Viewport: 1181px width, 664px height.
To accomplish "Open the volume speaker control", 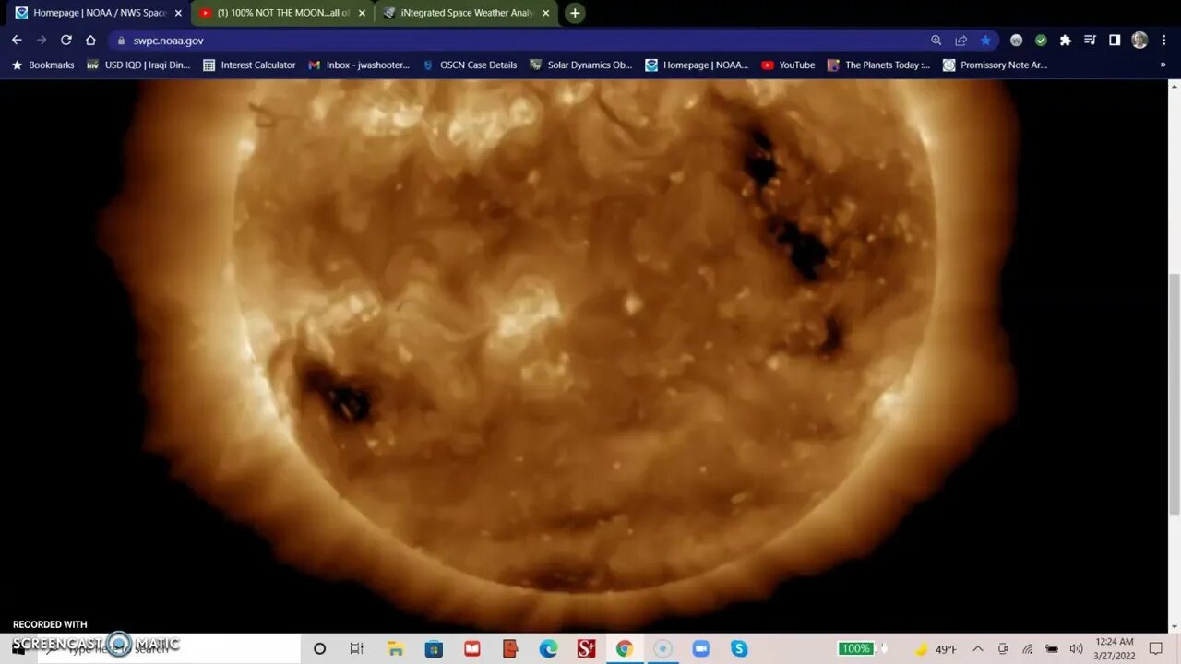I will (x=1076, y=649).
